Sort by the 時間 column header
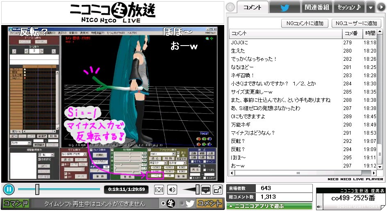Image resolution: width=387 pixels, height=211 pixels. point(370,33)
